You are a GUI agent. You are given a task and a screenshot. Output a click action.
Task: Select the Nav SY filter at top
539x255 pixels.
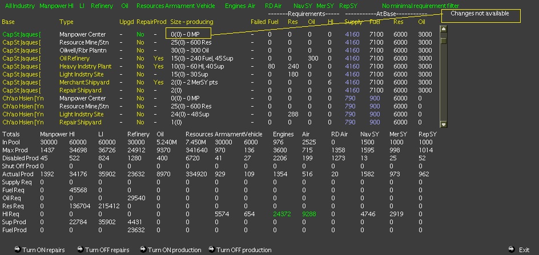[x=304, y=6]
